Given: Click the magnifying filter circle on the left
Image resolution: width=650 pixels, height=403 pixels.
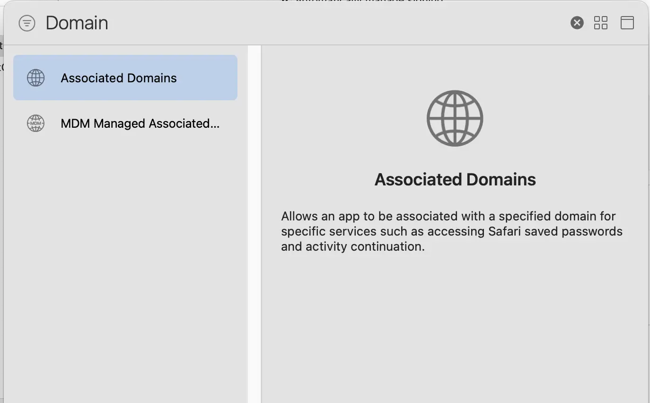Looking at the screenshot, I should pos(27,23).
